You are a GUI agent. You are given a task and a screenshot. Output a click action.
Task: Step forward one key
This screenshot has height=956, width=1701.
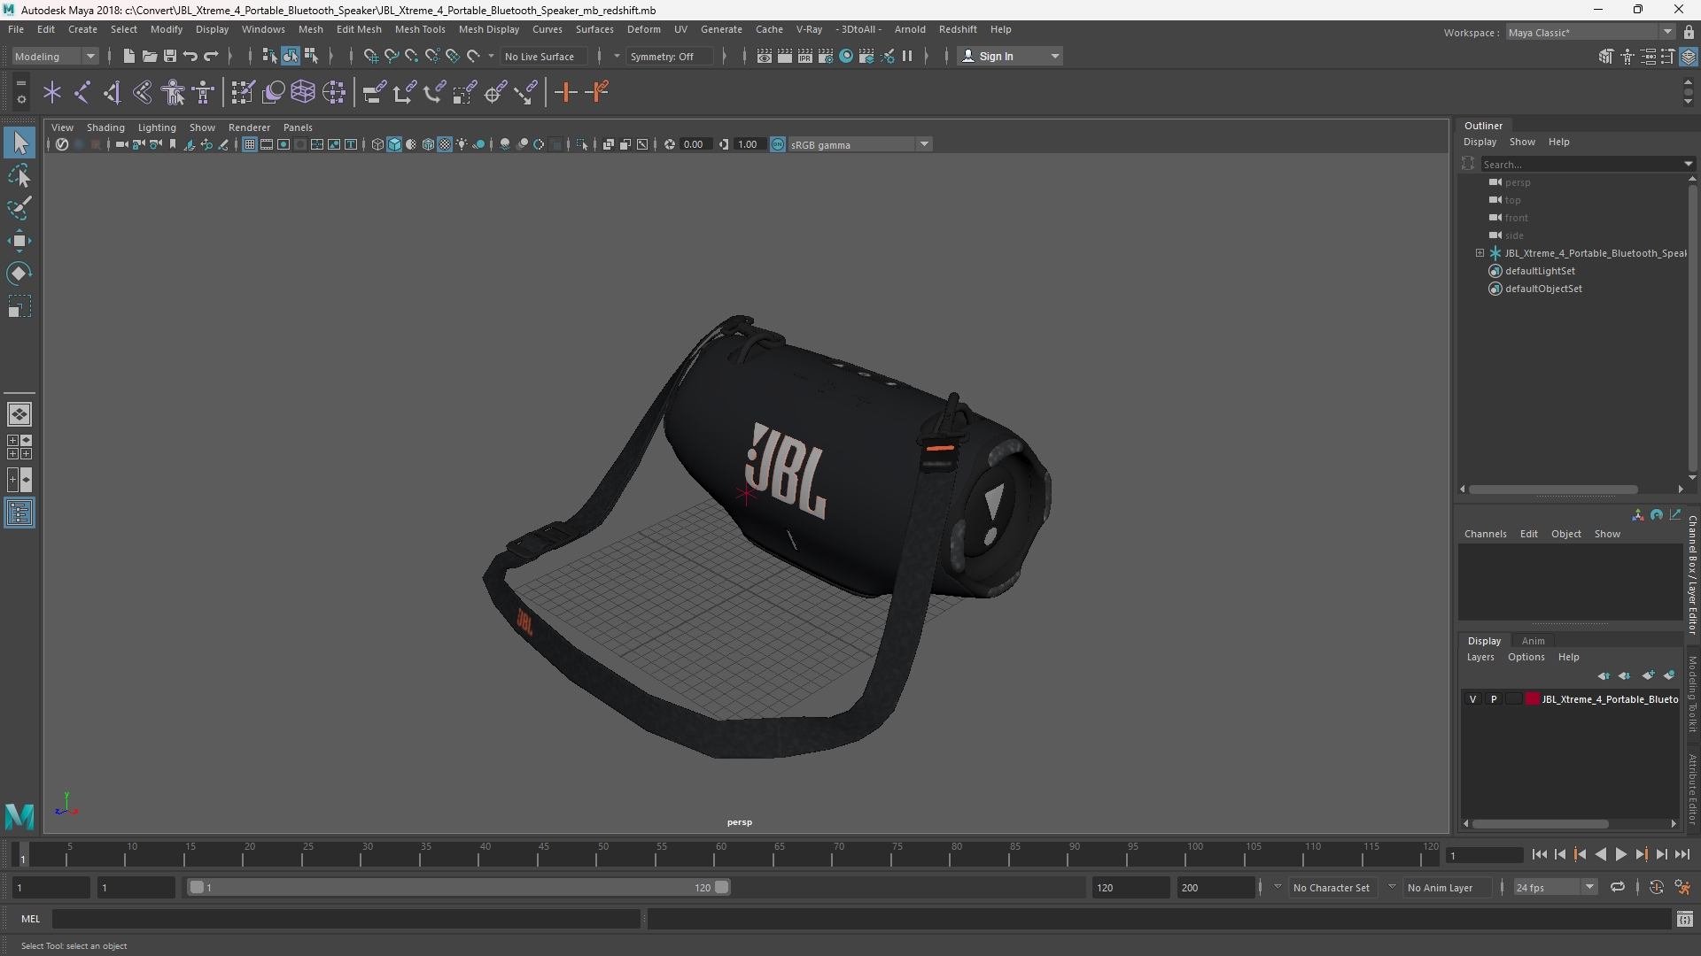[x=1642, y=854]
